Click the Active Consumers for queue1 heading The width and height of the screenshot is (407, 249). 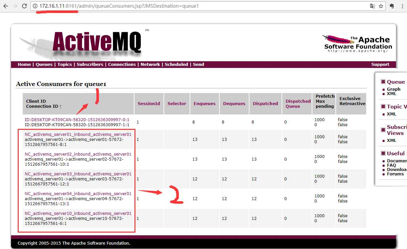click(61, 84)
